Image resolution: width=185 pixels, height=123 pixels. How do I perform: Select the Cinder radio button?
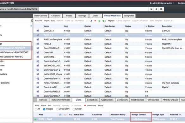click(x=74, y=109)
